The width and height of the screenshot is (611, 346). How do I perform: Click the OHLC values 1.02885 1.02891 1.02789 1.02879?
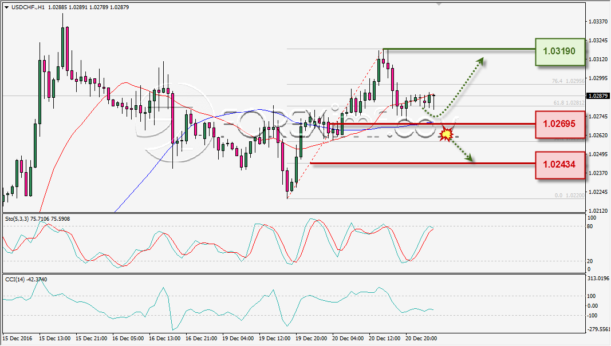click(x=88, y=7)
